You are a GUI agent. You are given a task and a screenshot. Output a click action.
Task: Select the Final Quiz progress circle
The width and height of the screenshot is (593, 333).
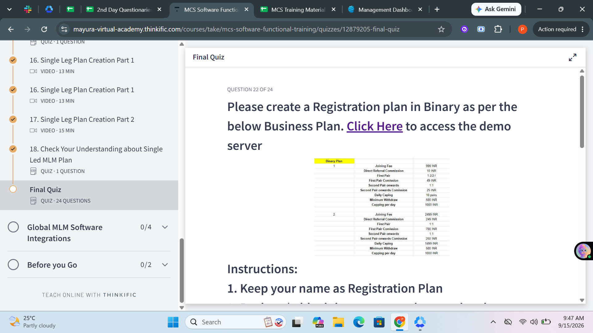[13, 189]
